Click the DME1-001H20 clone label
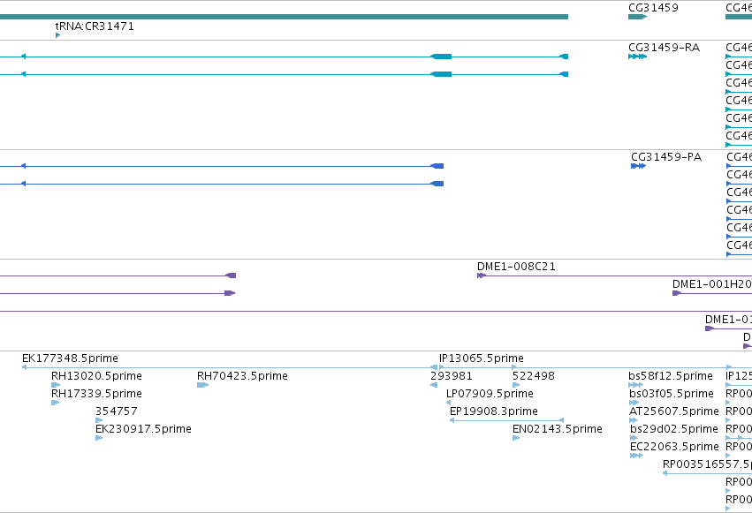The image size is (752, 513). point(711,284)
